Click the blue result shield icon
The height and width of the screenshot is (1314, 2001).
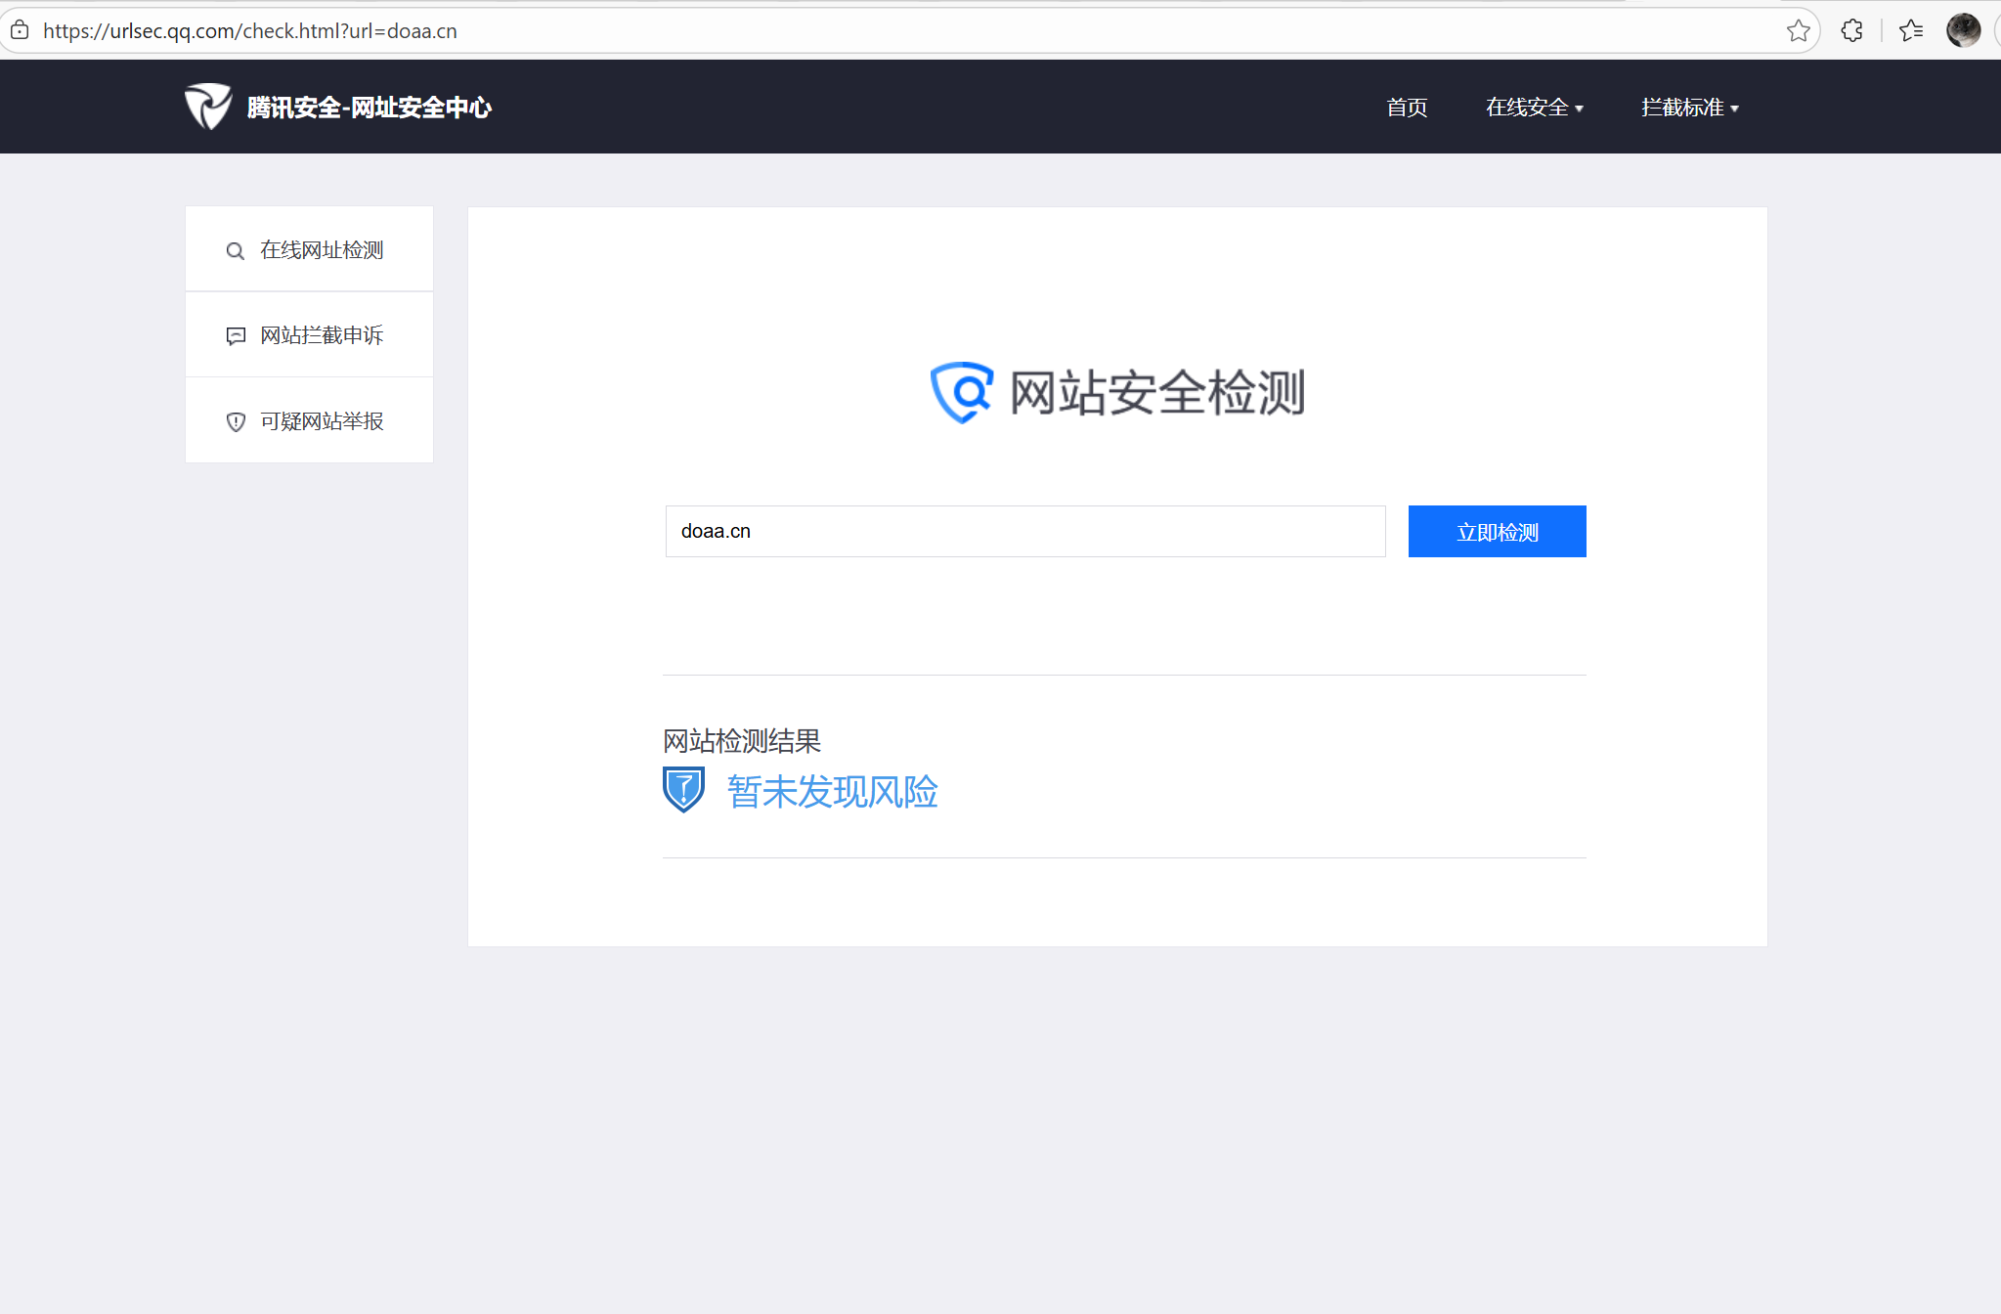[683, 790]
